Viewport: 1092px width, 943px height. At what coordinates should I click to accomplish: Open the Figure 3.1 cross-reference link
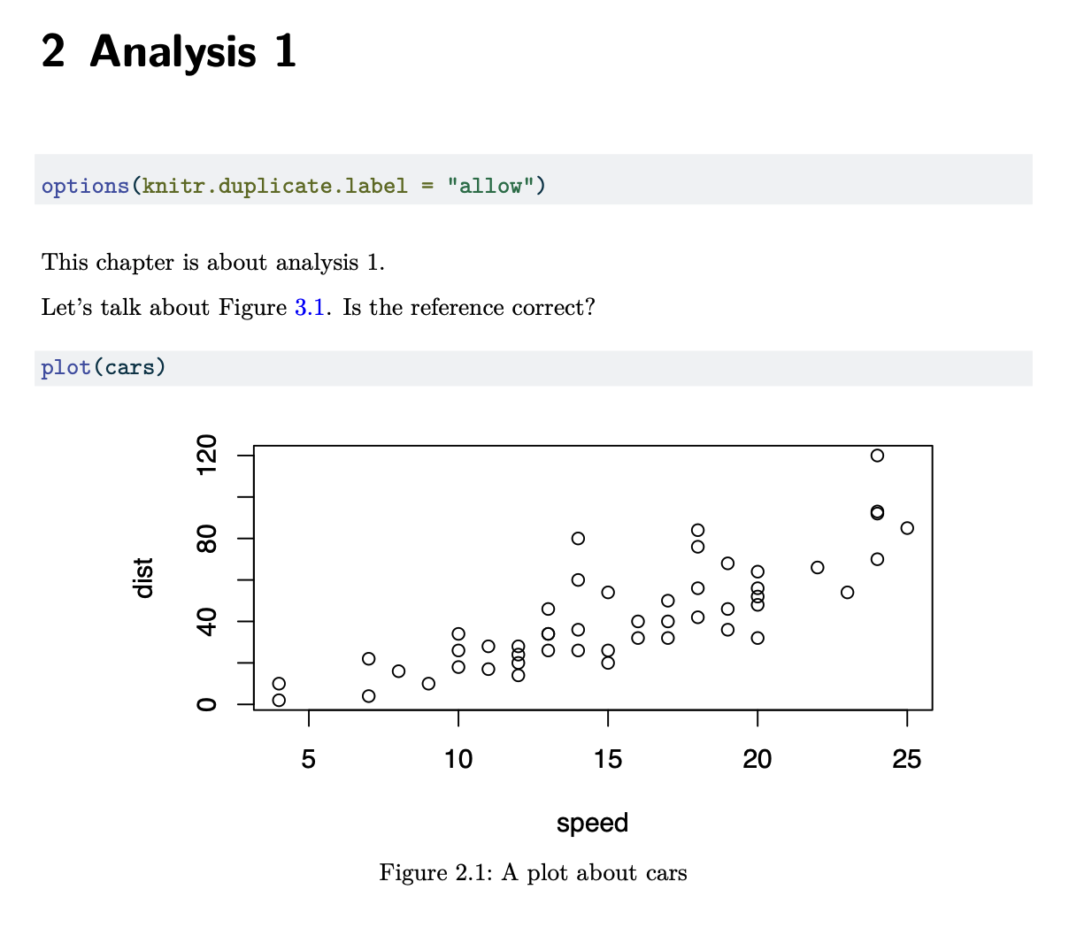click(x=309, y=308)
